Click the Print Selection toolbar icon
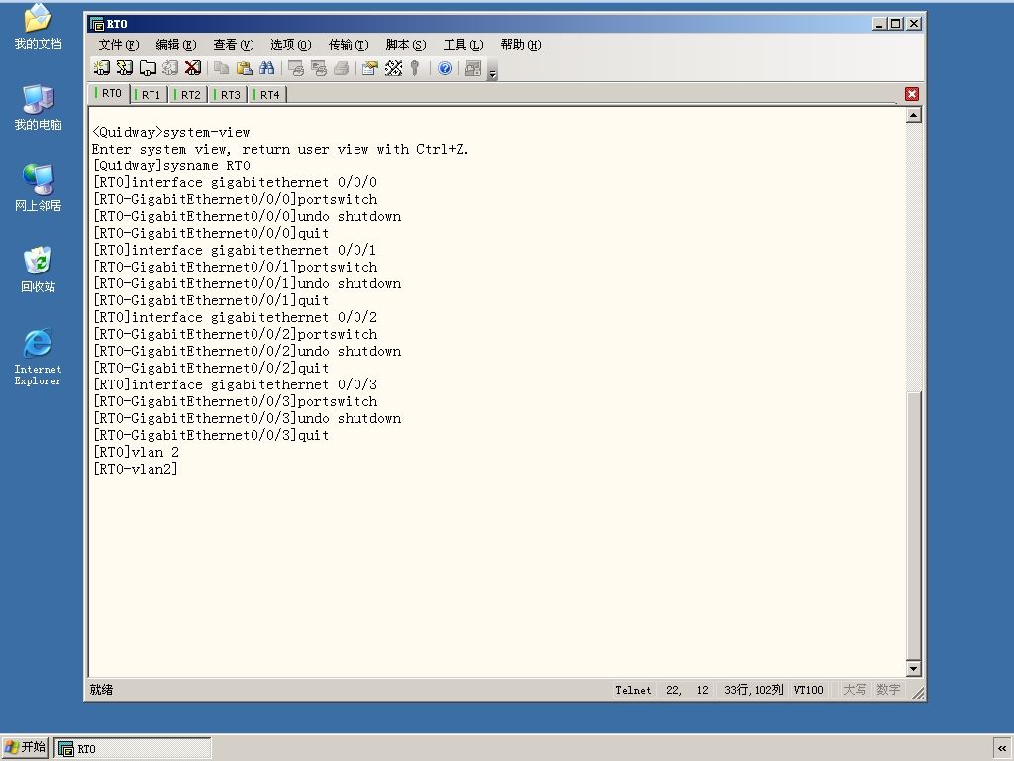This screenshot has width=1014, height=761. click(x=318, y=68)
